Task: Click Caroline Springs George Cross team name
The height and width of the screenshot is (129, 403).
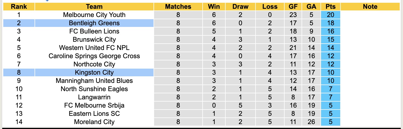Action: click(x=94, y=56)
